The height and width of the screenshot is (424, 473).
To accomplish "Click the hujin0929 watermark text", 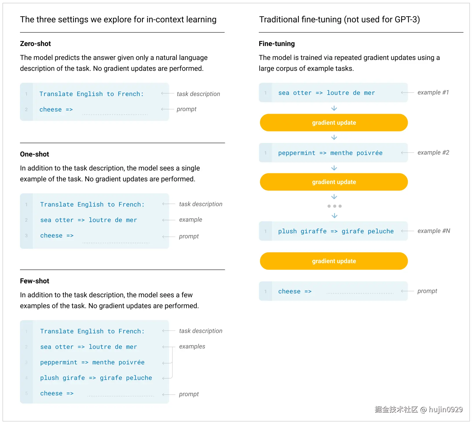I will coord(446,410).
